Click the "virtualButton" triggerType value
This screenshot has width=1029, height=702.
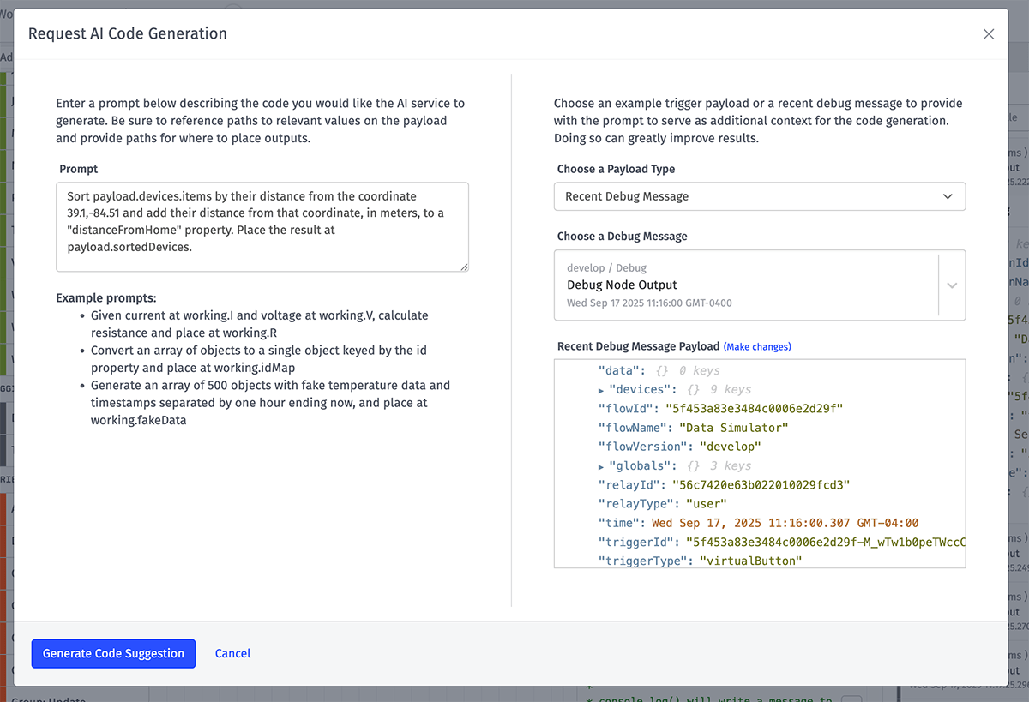(750, 561)
